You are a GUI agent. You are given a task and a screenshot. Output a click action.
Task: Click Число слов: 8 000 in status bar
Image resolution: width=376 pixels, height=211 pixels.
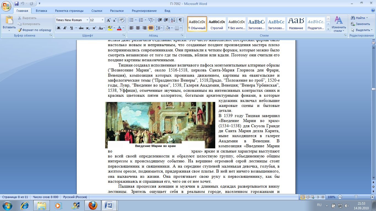[x=46, y=197]
